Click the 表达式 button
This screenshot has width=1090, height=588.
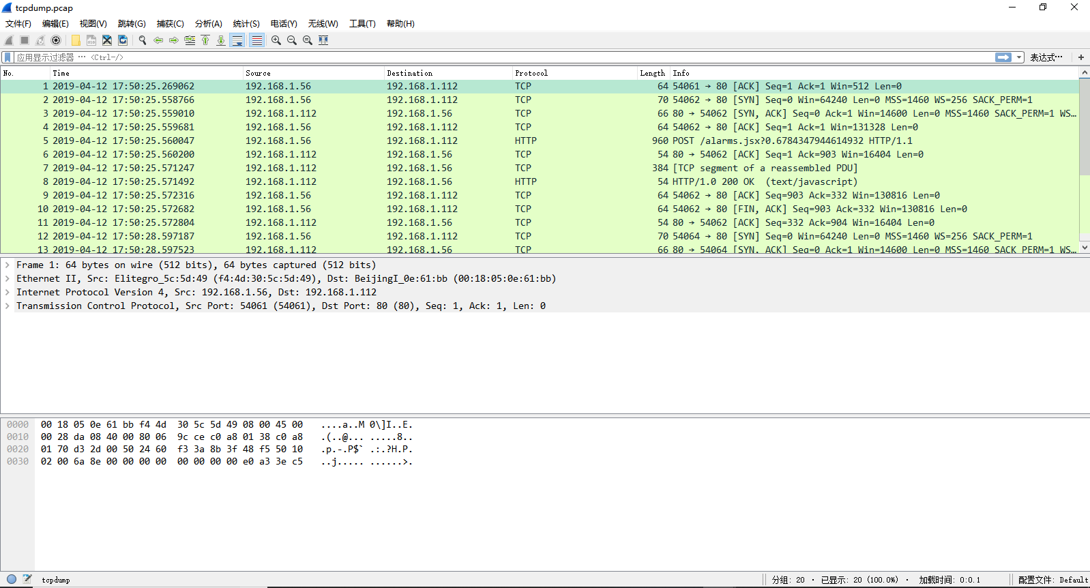pyautogui.click(x=1046, y=57)
